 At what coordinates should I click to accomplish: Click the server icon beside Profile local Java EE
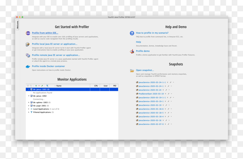(x=28, y=44)
